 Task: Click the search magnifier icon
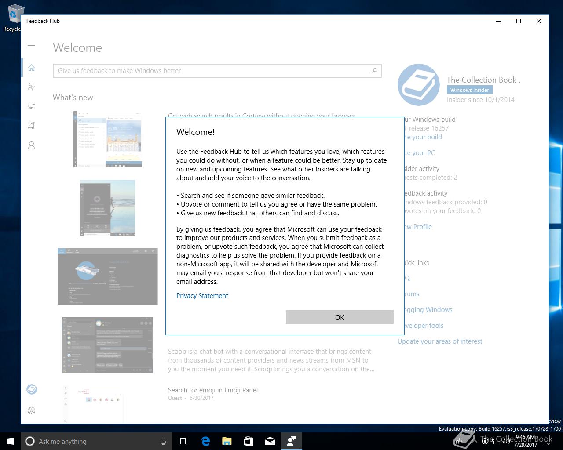coord(374,70)
